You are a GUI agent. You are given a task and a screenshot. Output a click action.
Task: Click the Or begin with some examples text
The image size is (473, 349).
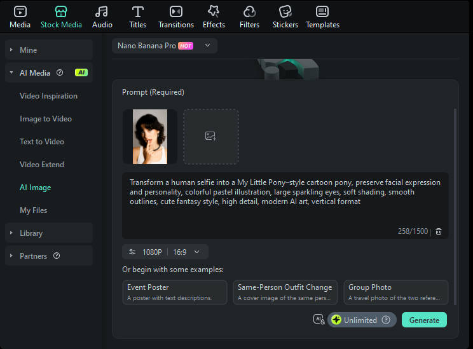click(x=173, y=270)
